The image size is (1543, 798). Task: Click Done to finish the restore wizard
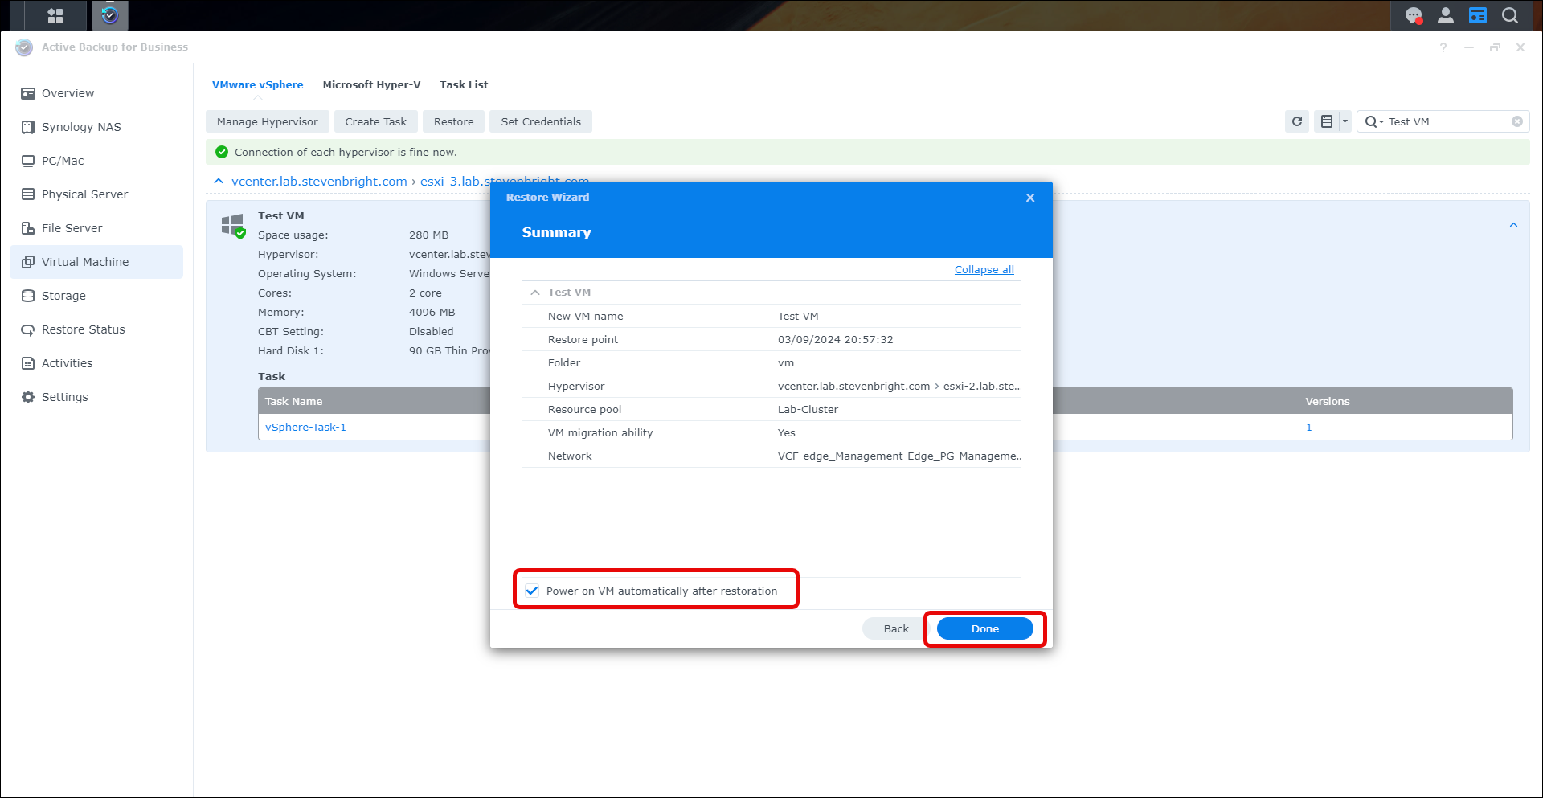point(984,628)
